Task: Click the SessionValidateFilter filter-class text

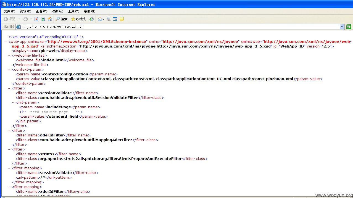Action: click(89, 98)
